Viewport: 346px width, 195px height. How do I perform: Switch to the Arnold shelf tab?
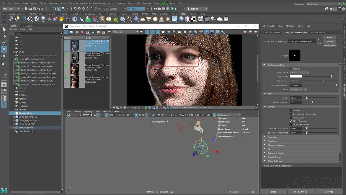point(193,14)
